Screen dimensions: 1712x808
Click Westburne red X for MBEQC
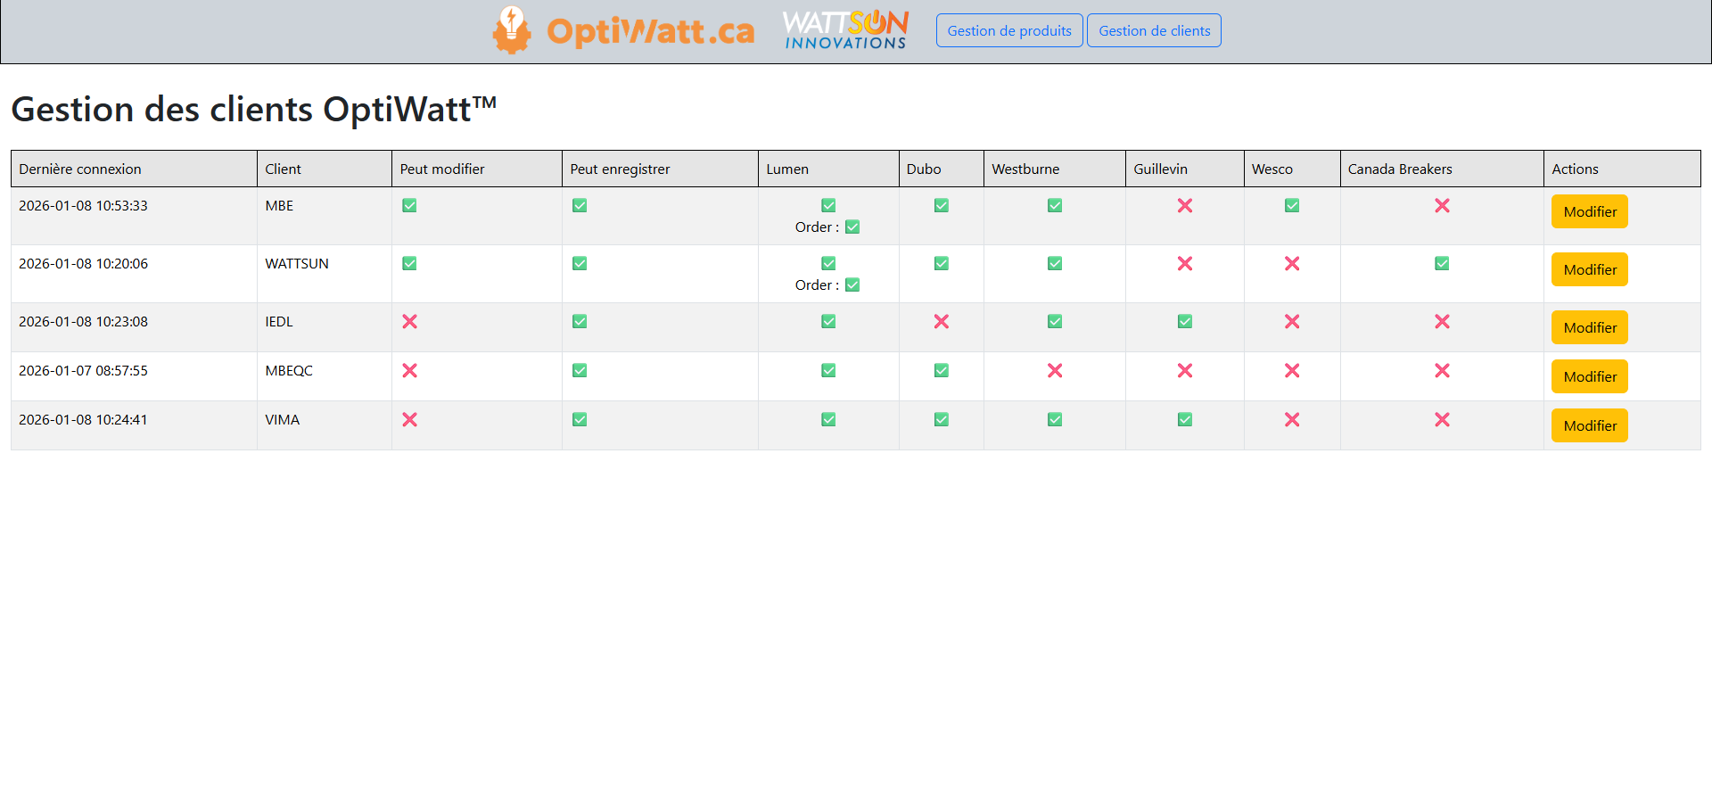[1054, 371]
